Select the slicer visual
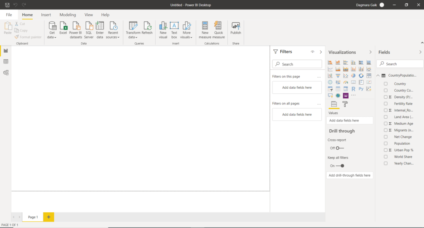The image size is (424, 228). click(330, 89)
